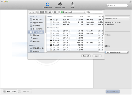Screen dimensions: 132x95
Task: Eject the 192.16... shared volume
Action: (43, 48)
